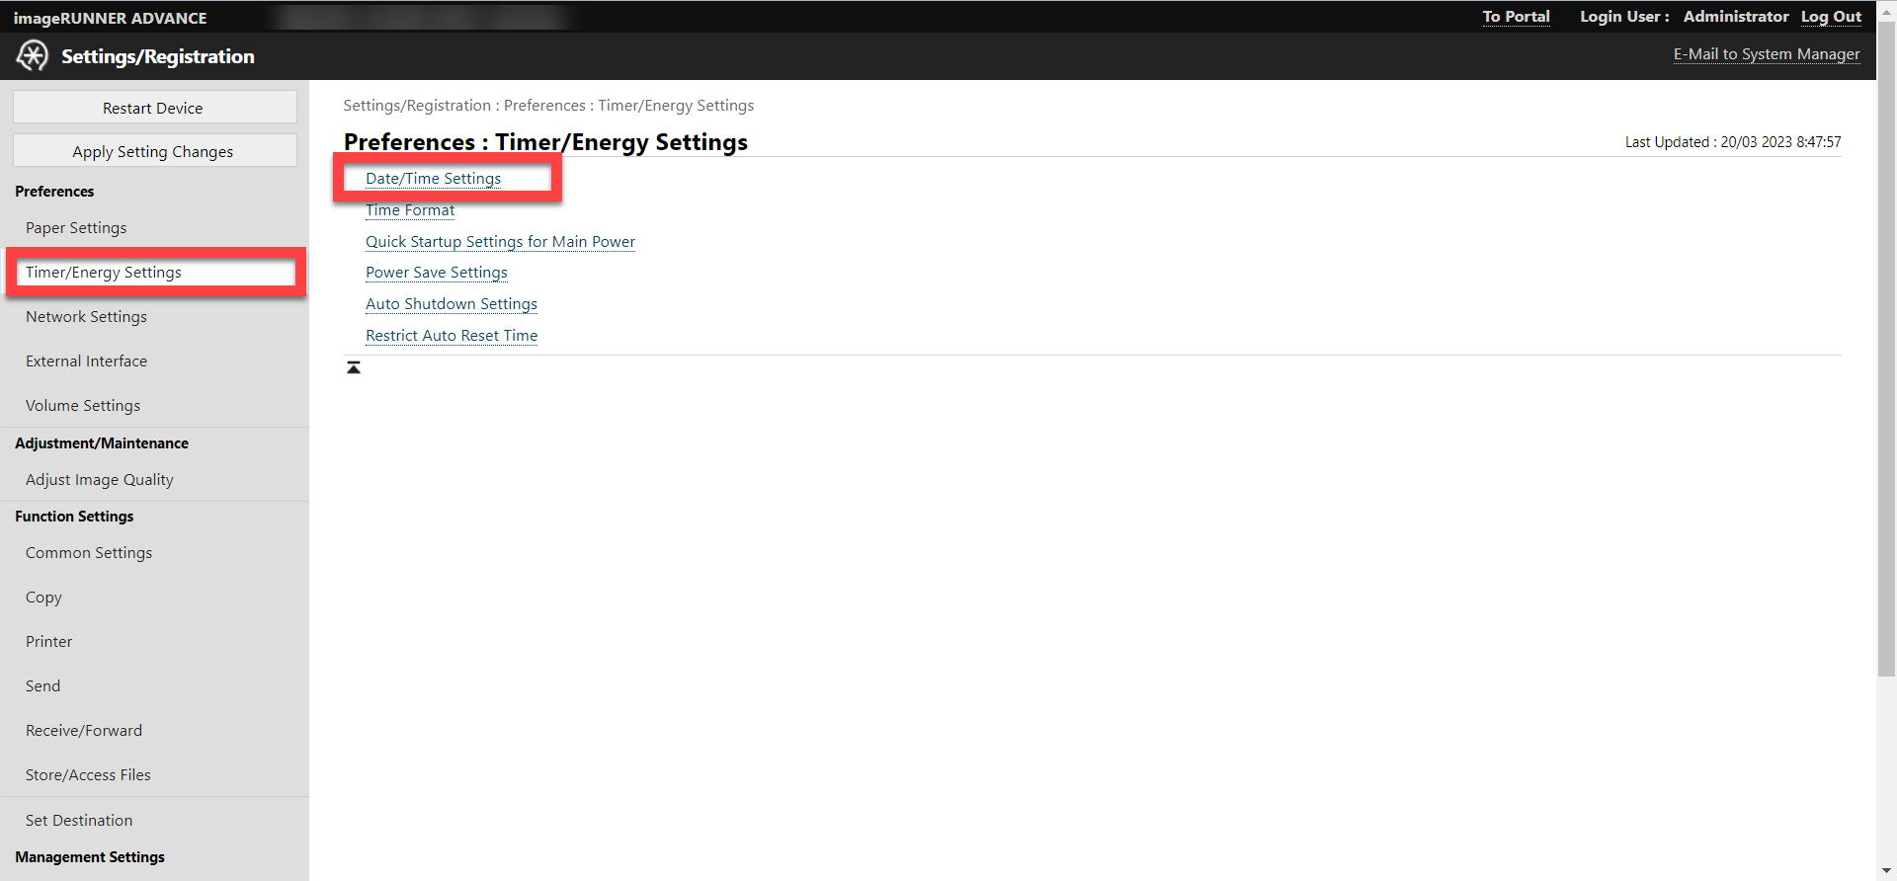Log Out of the Administrator session
The height and width of the screenshot is (881, 1897).
1831,17
